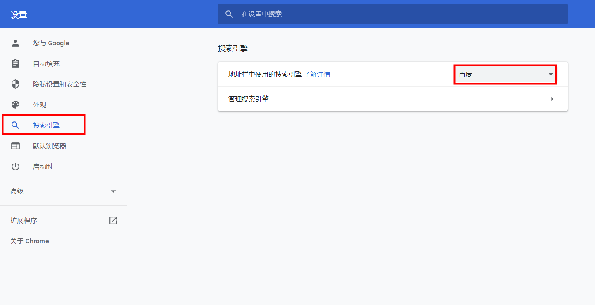This screenshot has width=595, height=305.
Task: Click the clipboard icon beside 自动填充
Action: [x=15, y=63]
